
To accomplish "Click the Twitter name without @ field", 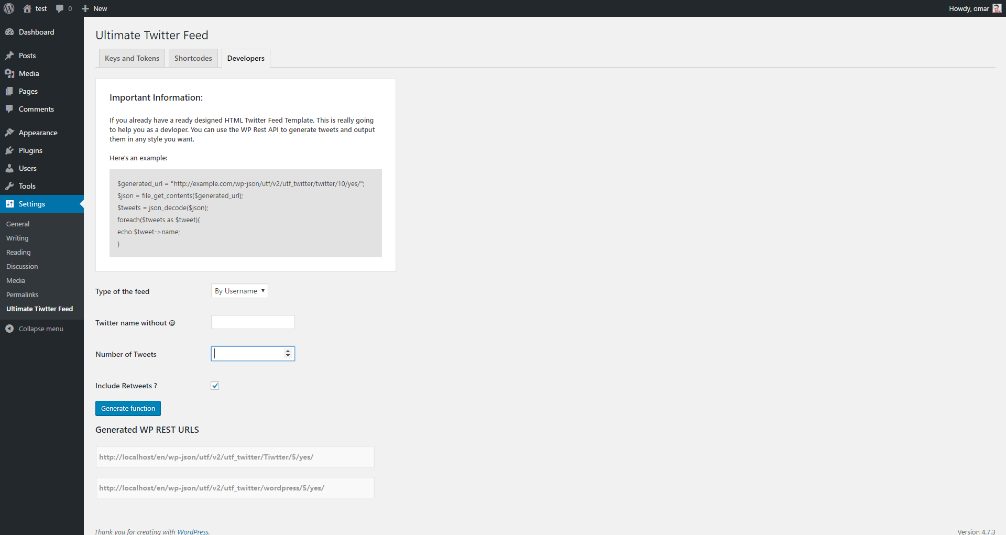I will coord(253,322).
